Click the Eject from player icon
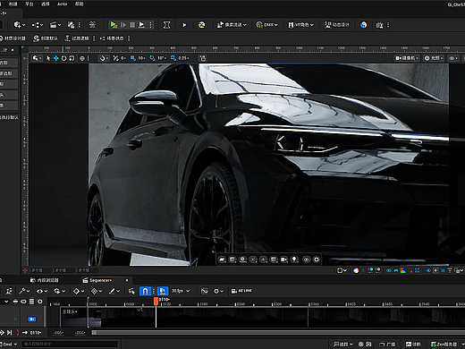465x349 pixels. pos(141,25)
